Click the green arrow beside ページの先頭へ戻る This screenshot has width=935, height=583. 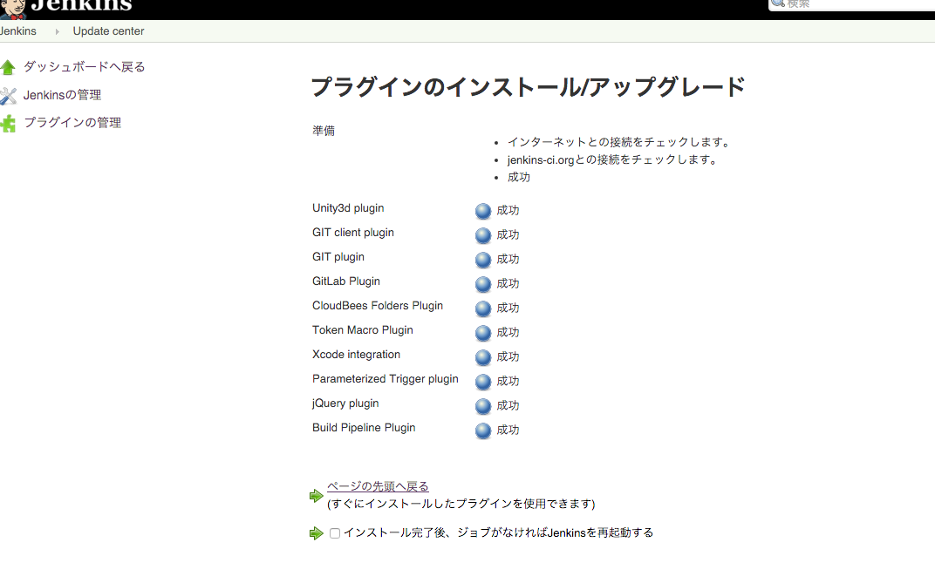tap(316, 496)
